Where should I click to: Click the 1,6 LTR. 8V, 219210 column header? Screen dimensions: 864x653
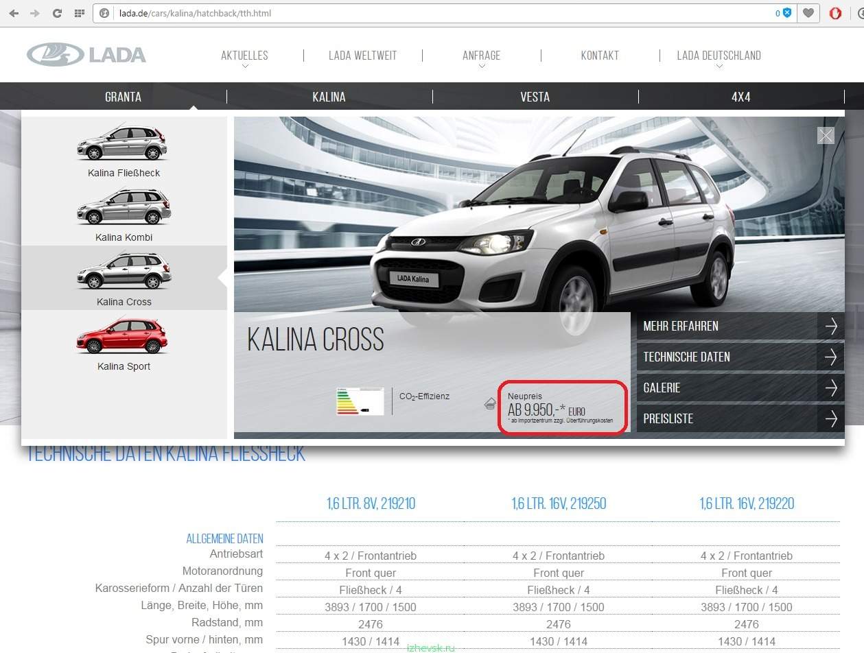[371, 504]
